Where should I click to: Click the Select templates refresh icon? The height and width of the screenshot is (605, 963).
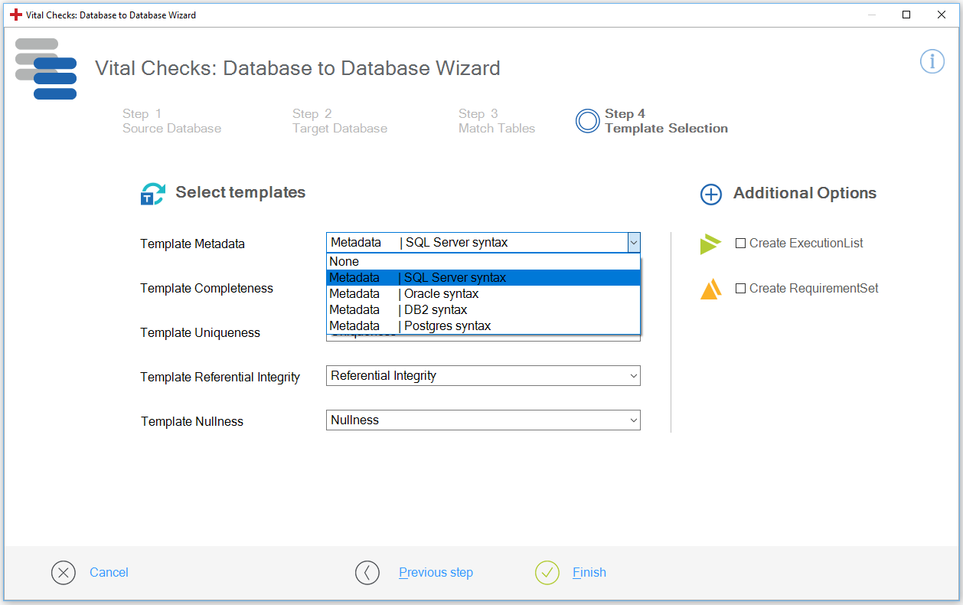tap(152, 194)
